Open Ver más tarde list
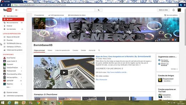The image size is (186, 105). pos(11,29)
